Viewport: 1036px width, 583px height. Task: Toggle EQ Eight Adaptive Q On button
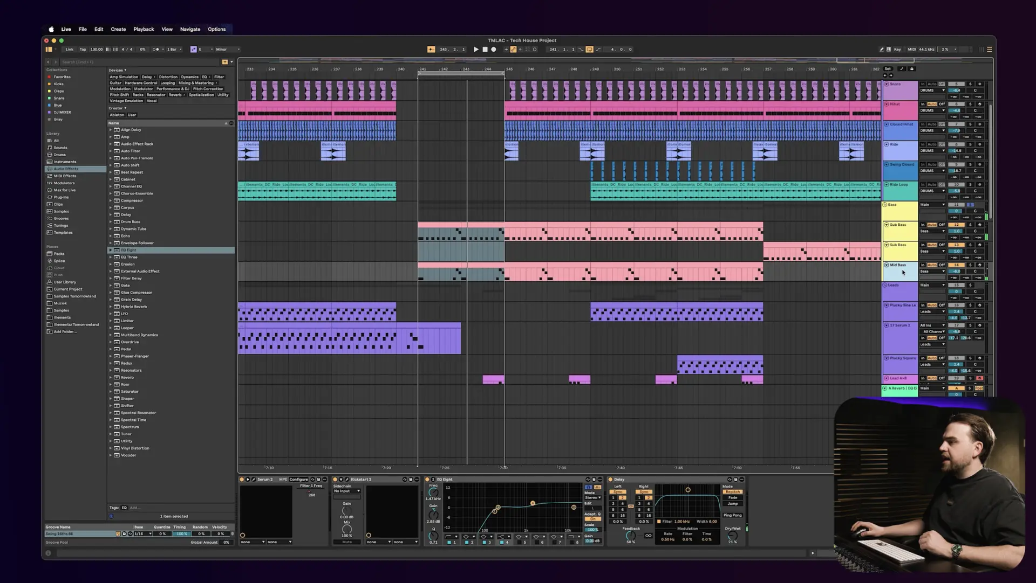point(592,519)
